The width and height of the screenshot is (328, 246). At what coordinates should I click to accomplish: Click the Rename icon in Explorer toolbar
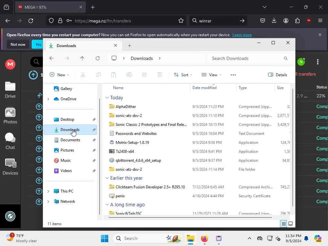tap(129, 75)
